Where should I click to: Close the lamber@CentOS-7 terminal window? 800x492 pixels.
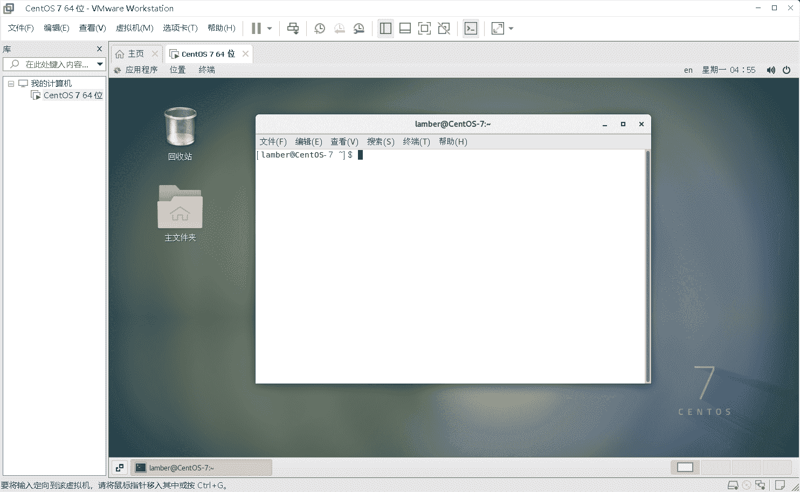click(x=642, y=125)
